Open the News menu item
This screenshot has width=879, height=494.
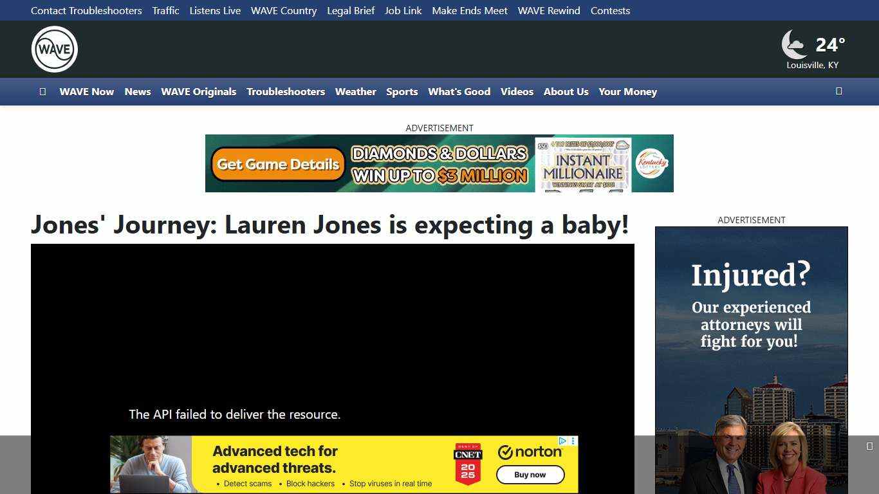(138, 91)
